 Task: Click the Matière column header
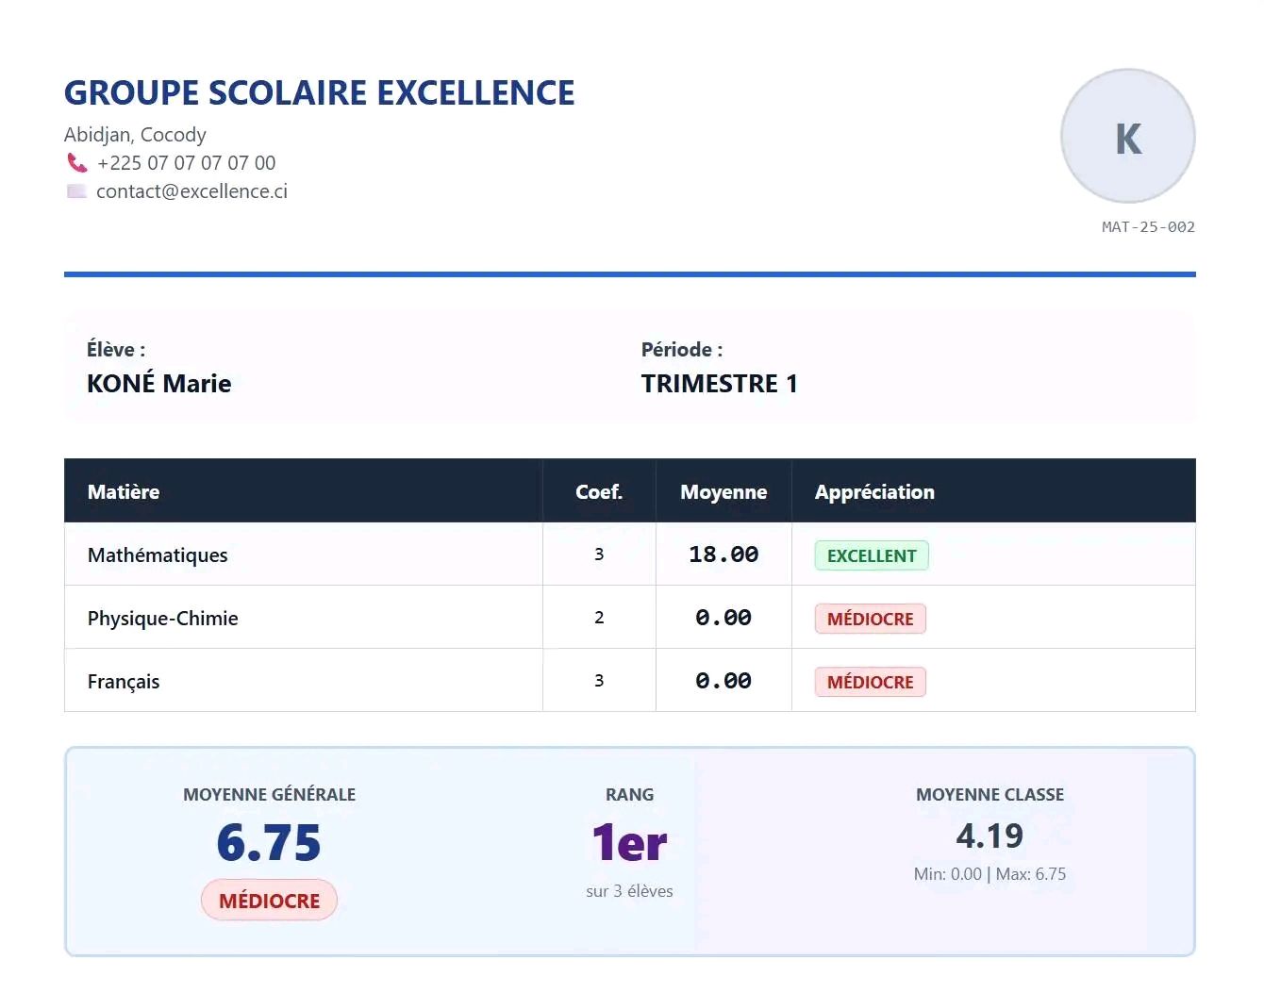[x=124, y=491]
